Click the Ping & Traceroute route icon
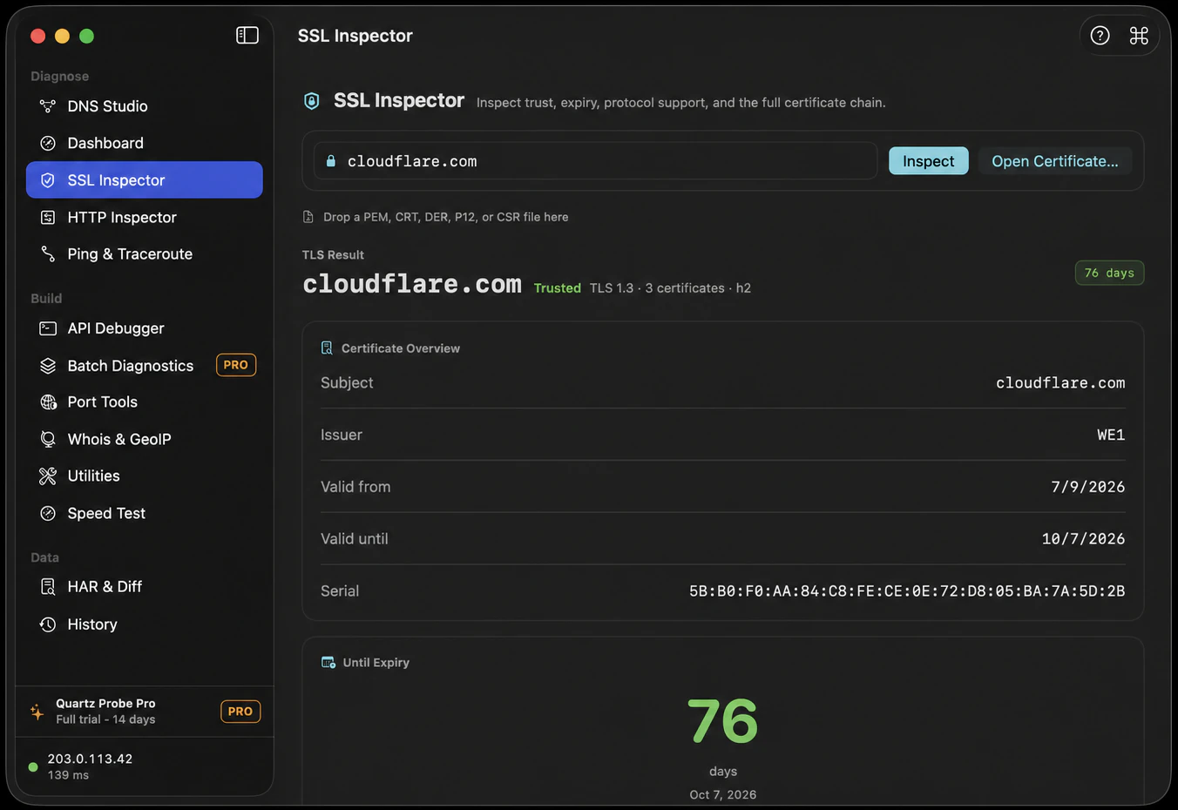1178x810 pixels. [x=48, y=254]
